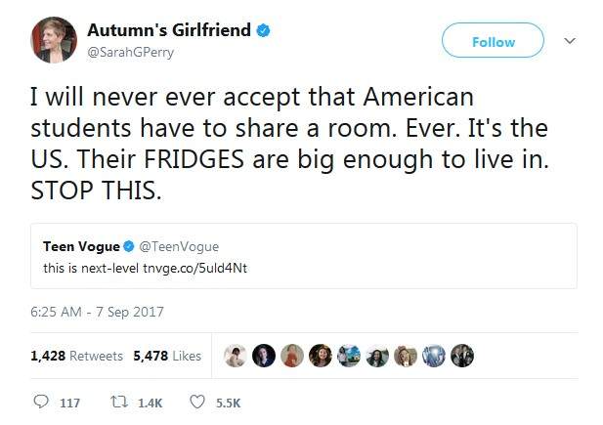Click the Teen Vogue account name

(x=81, y=246)
